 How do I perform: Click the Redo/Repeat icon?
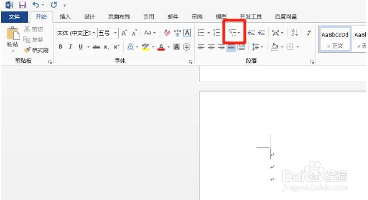click(x=54, y=4)
